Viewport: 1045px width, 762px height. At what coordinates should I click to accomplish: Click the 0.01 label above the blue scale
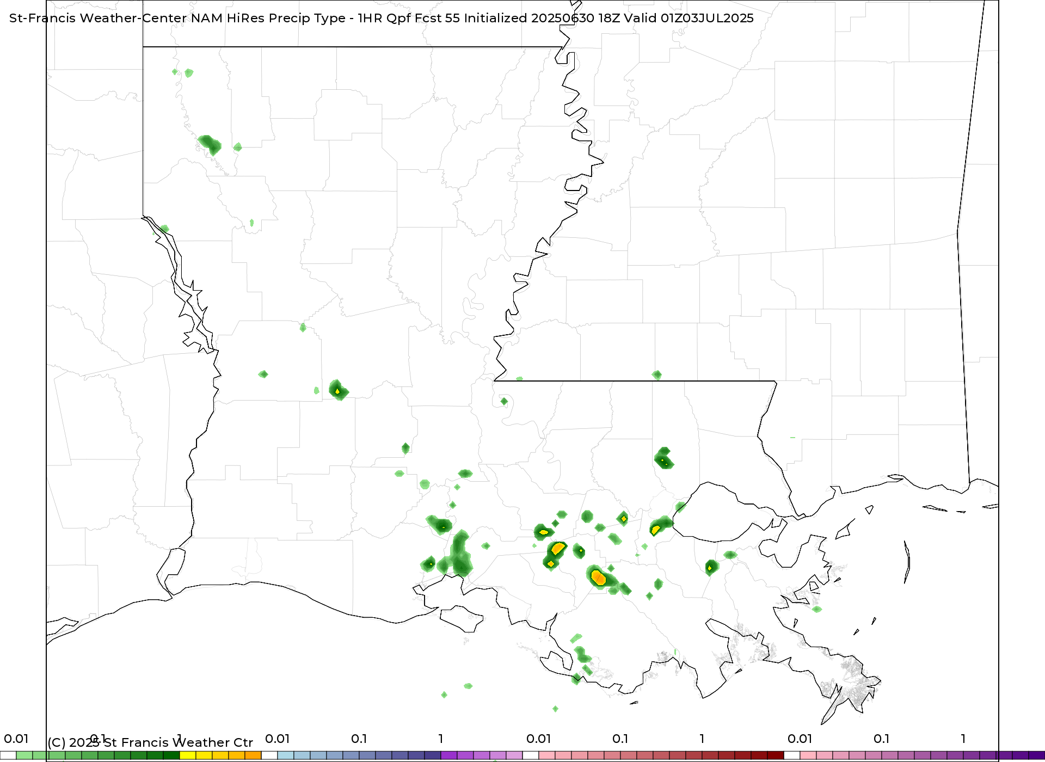pos(278,739)
